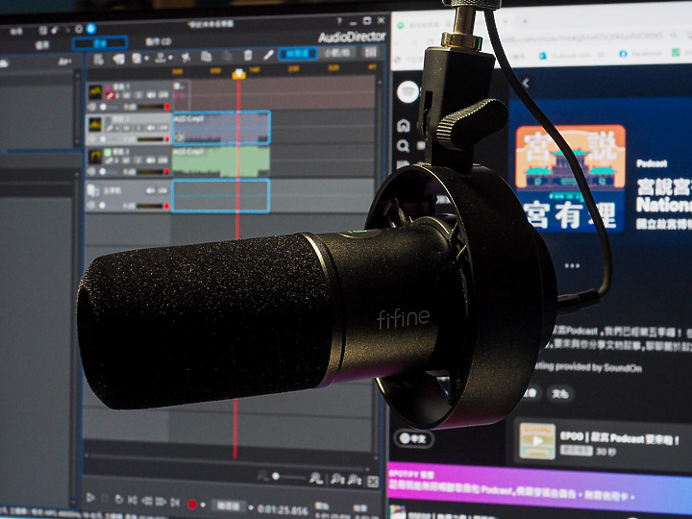Mute the first track with speaker button
This screenshot has height=519, width=692.
(x=151, y=95)
